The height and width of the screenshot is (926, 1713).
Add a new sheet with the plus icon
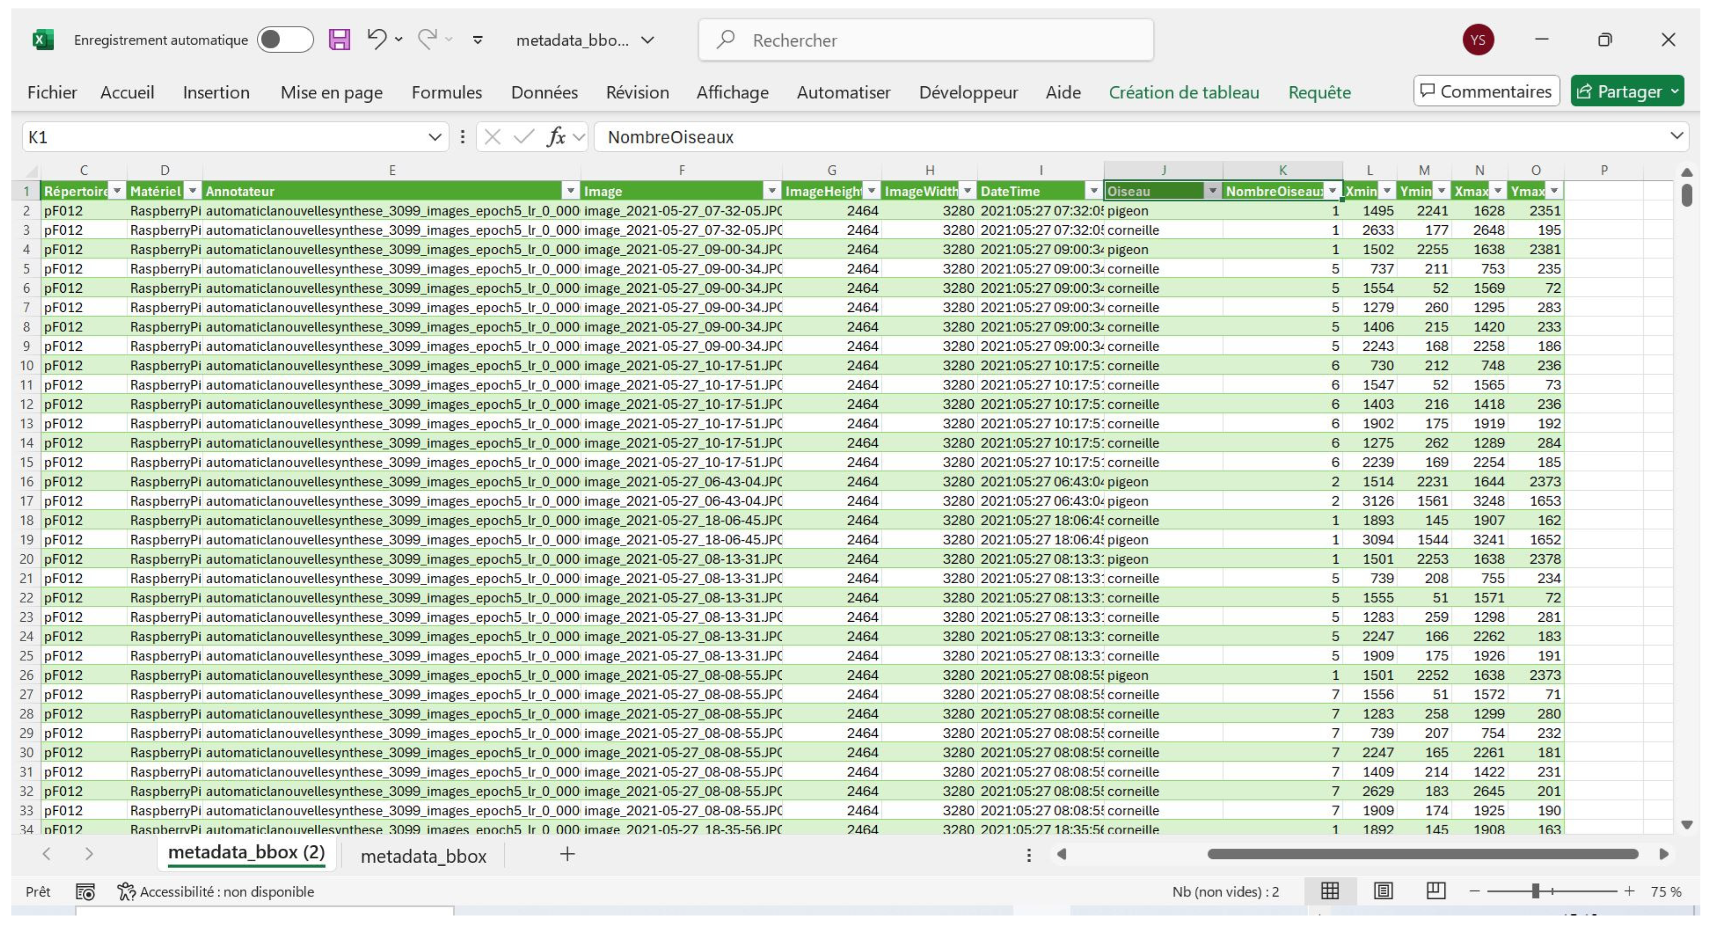coord(567,854)
